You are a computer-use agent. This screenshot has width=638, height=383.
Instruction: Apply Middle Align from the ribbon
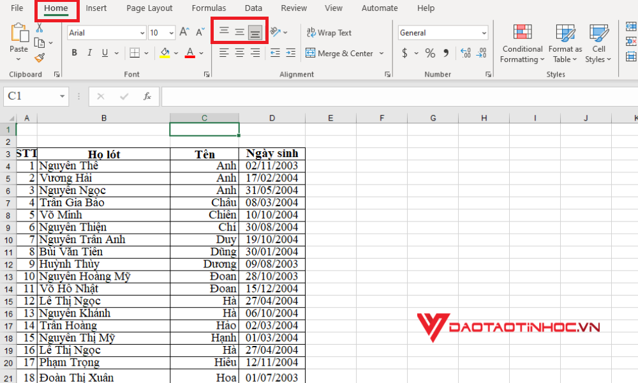[x=239, y=31]
